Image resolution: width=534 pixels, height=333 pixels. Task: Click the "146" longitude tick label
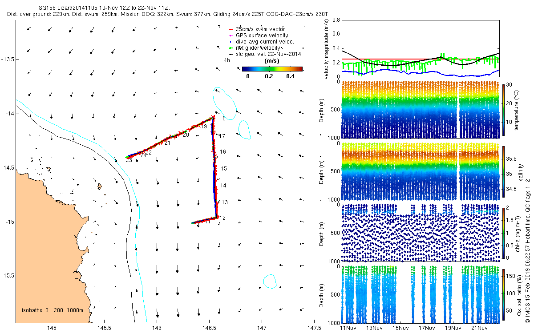coord(157,328)
